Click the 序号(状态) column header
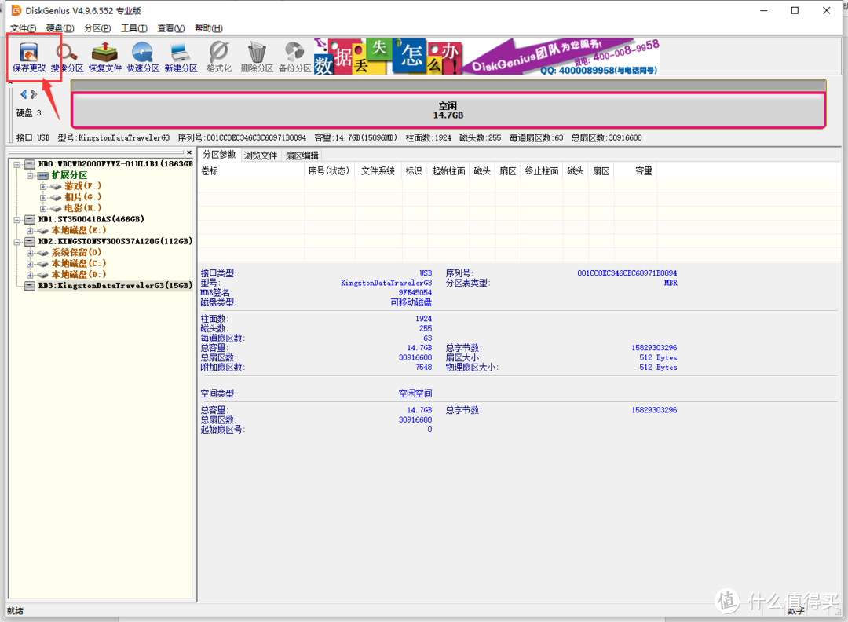 (x=329, y=171)
